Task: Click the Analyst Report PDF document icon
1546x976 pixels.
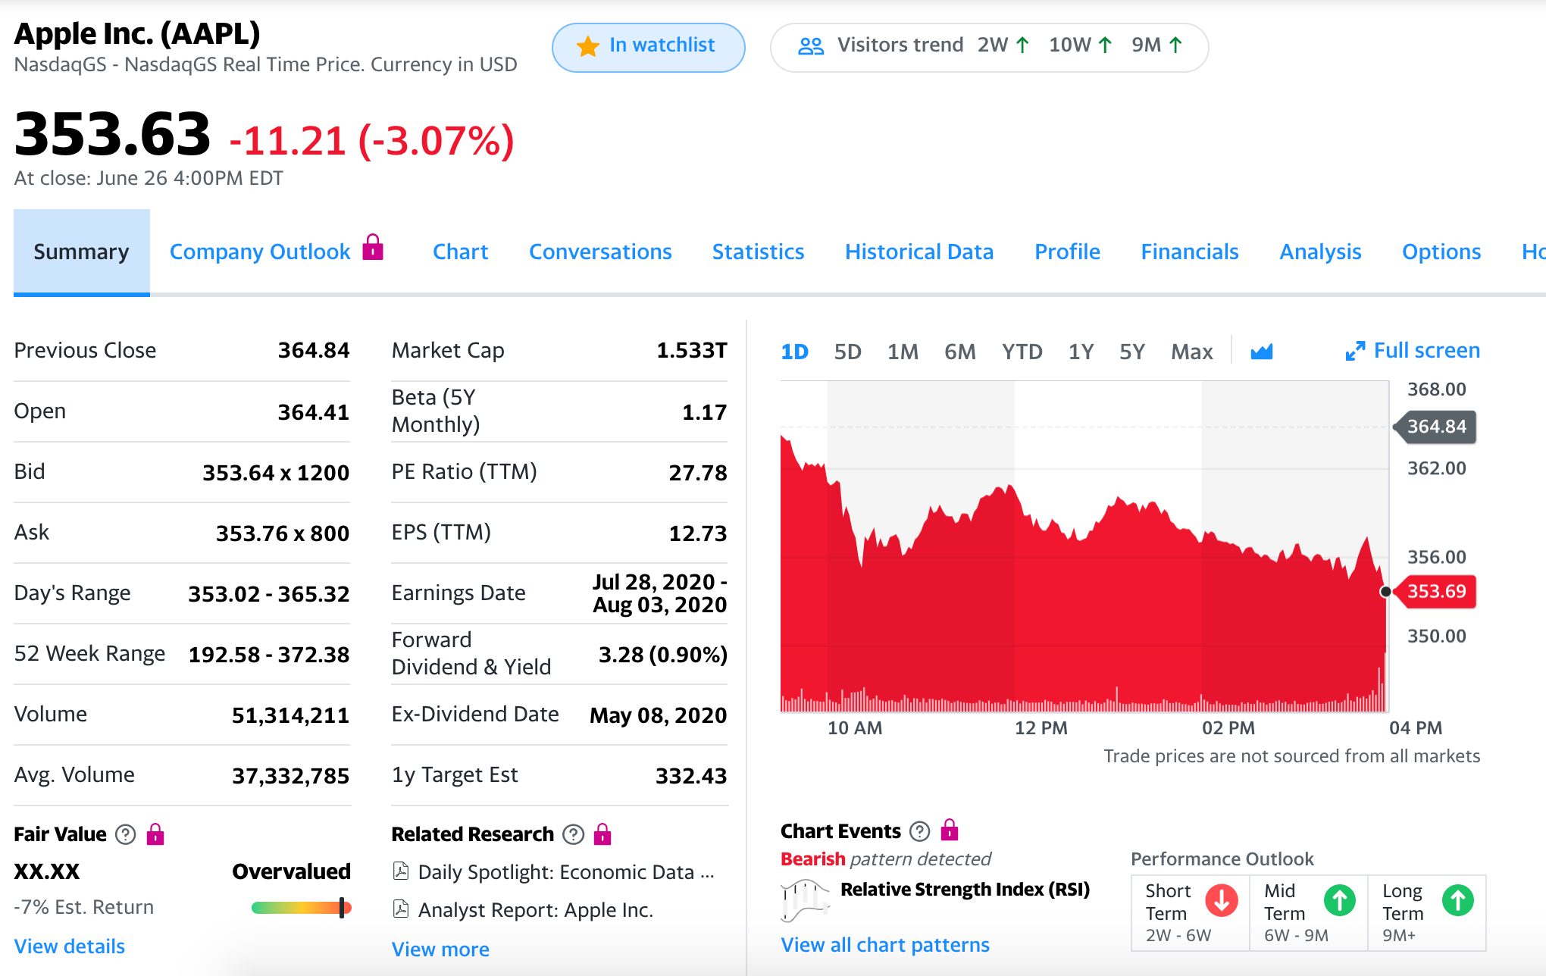Action: [x=401, y=909]
